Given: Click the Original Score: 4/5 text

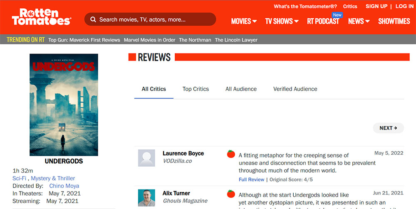Looking at the screenshot, I should click(x=291, y=180).
